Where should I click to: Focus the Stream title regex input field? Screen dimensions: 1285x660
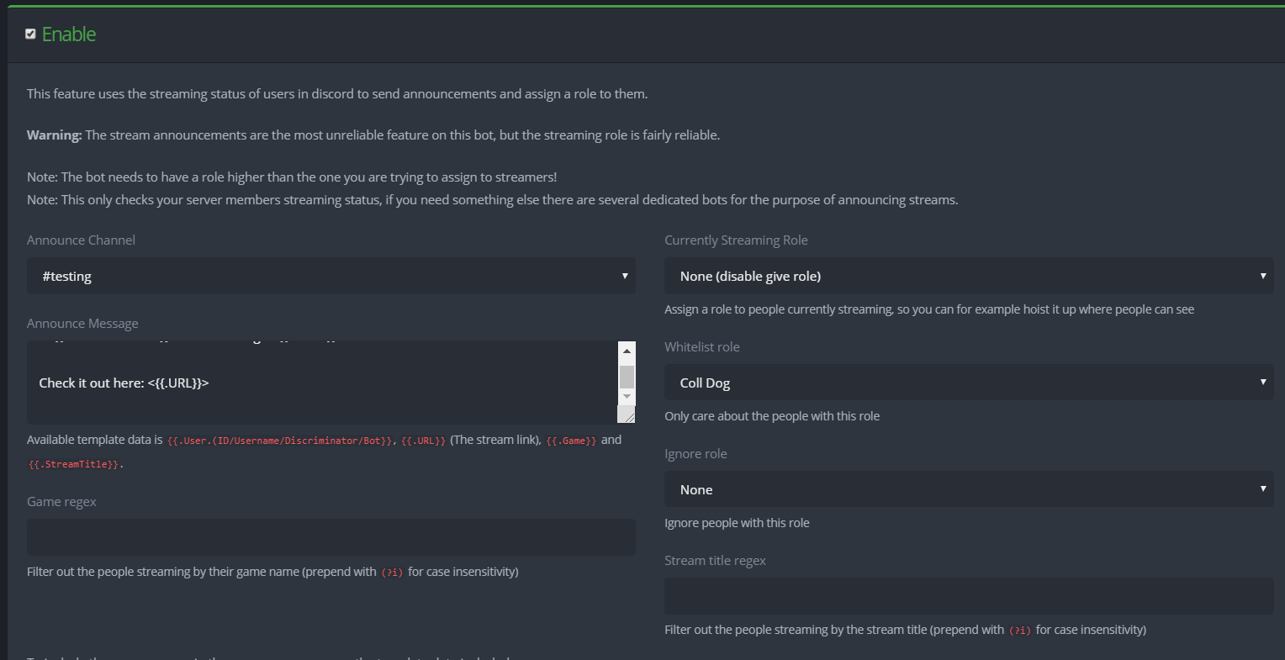coord(968,596)
